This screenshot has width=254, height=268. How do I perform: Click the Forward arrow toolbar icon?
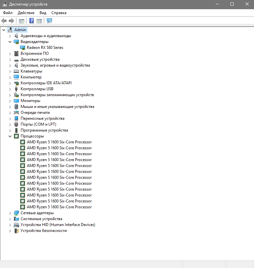pyautogui.click(x=11, y=21)
